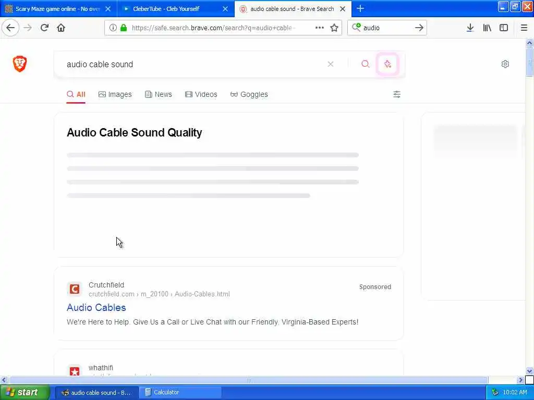Open the Goggles tab
This screenshot has width=534, height=400.
tap(249, 94)
